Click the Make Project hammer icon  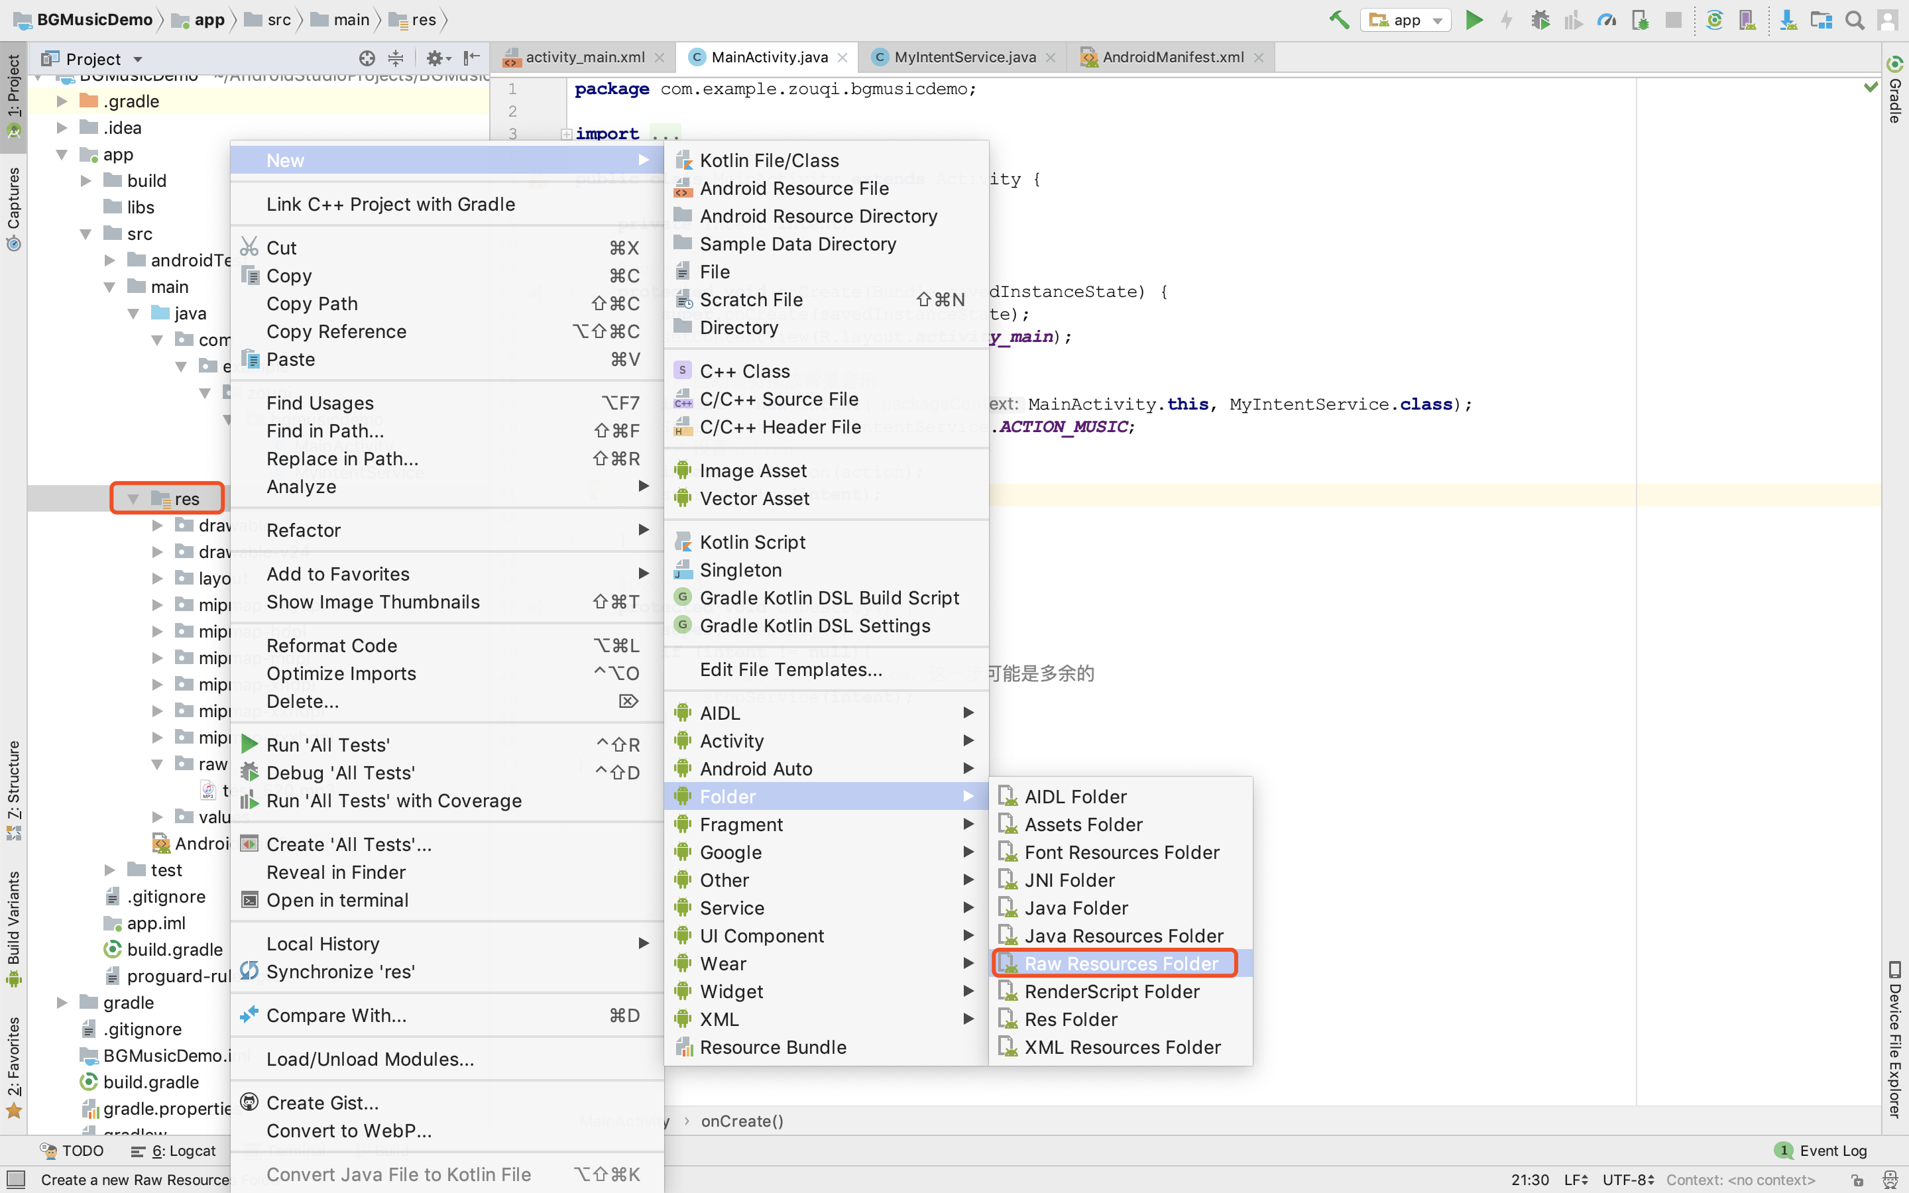(1339, 20)
